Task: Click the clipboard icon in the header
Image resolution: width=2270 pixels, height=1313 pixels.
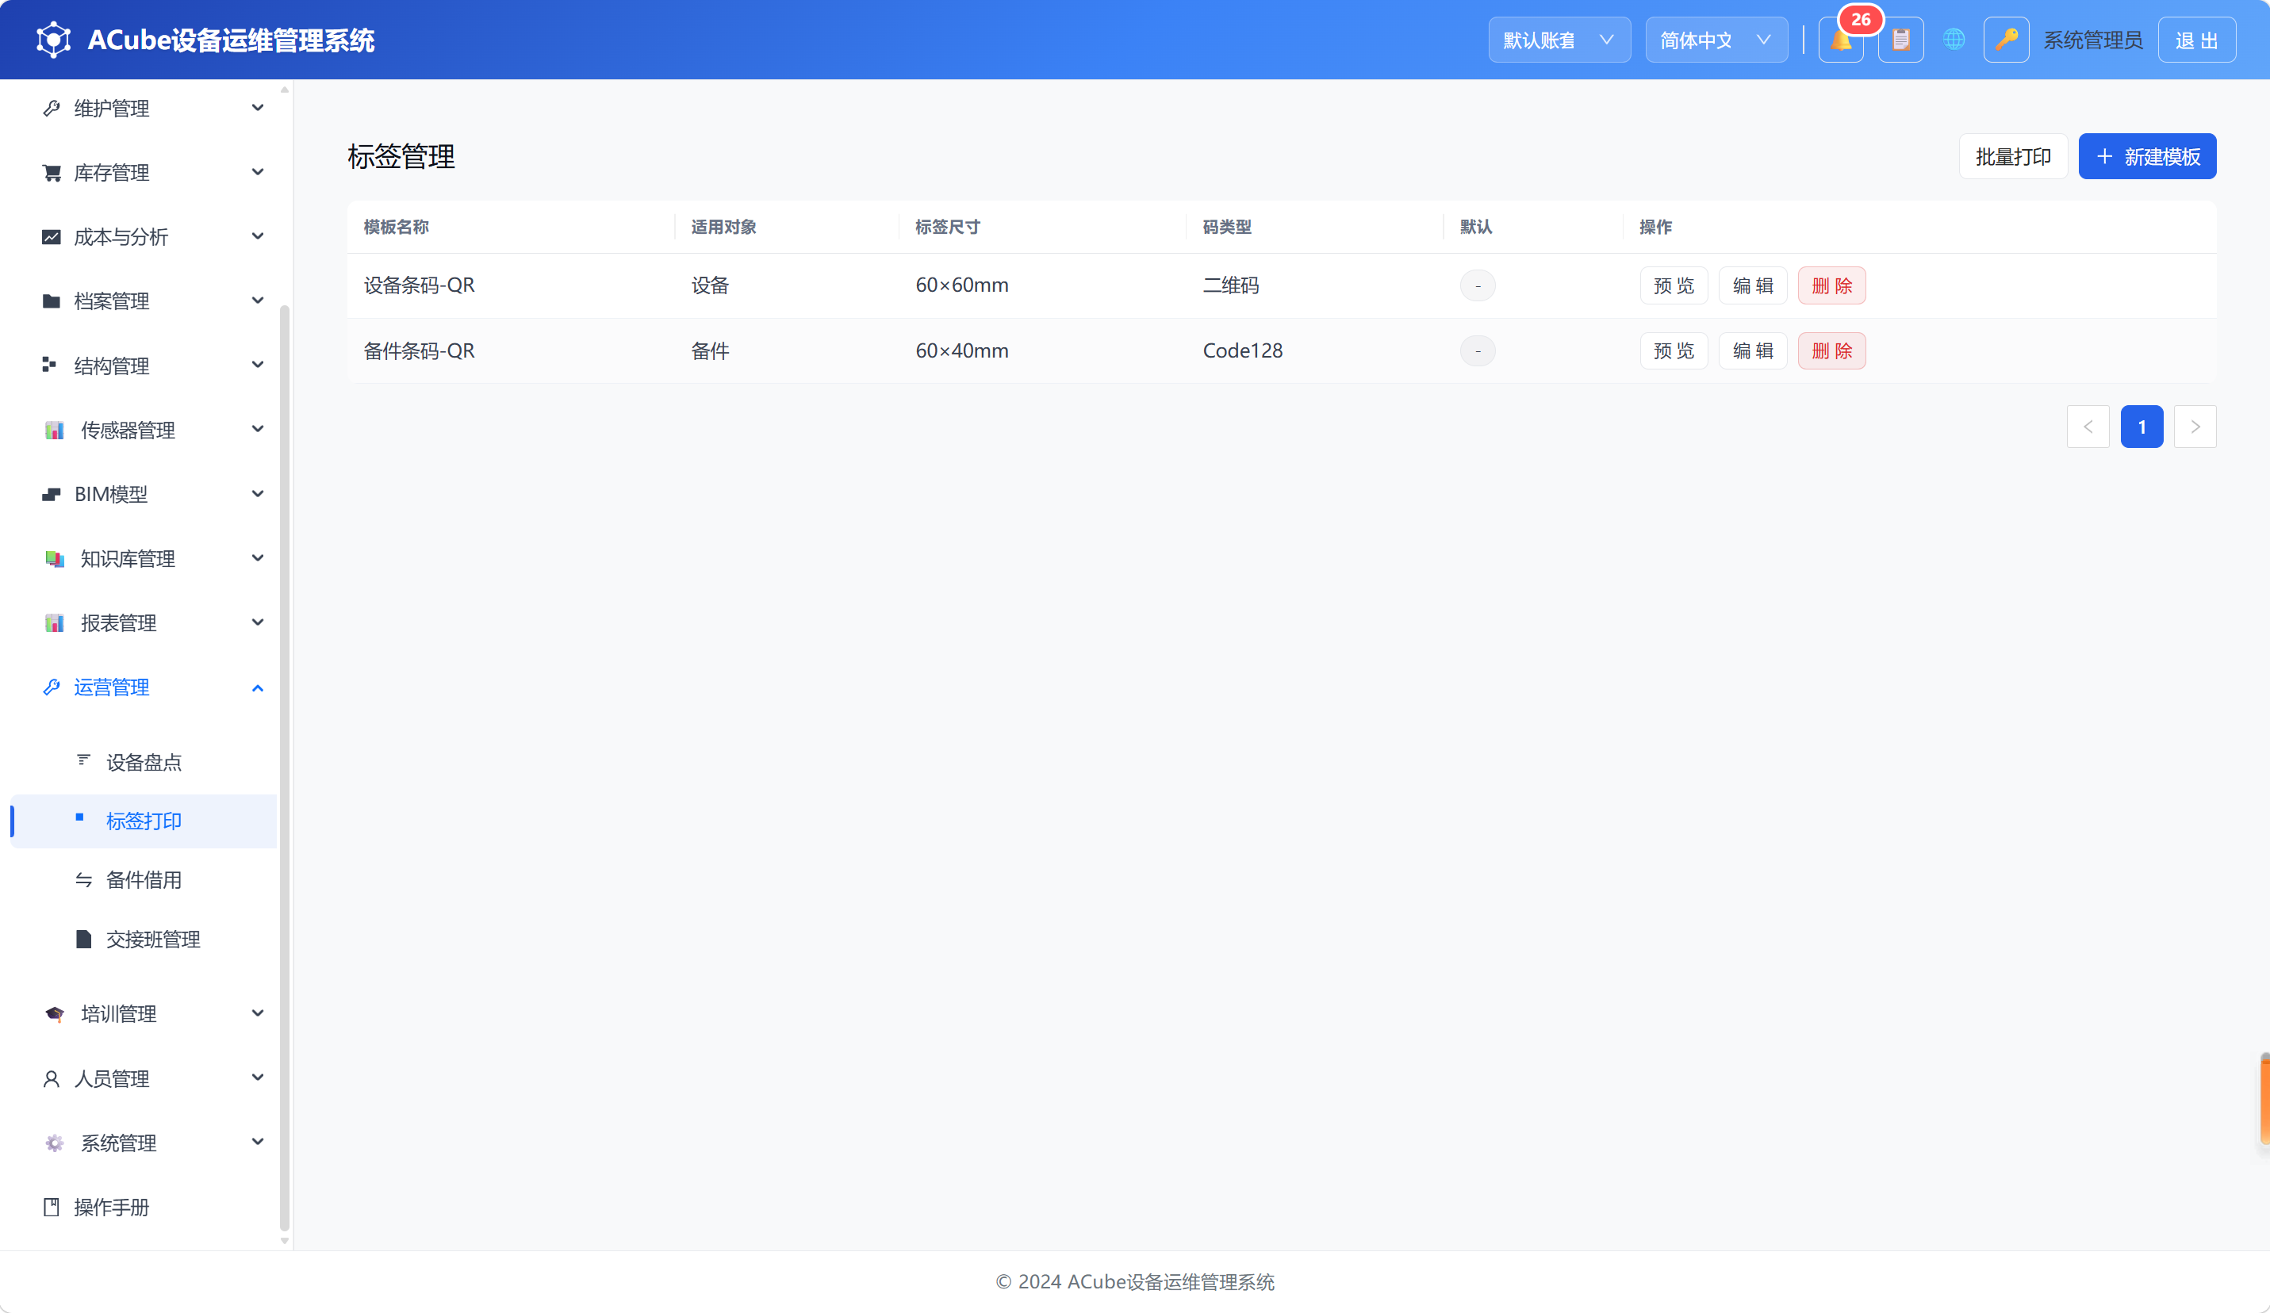Action: coord(1900,40)
